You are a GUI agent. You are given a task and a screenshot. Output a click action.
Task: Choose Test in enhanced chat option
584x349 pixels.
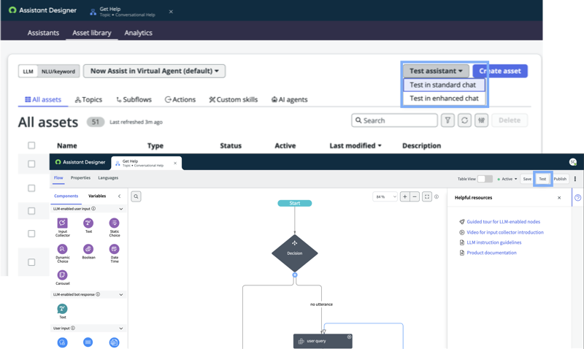coord(444,99)
